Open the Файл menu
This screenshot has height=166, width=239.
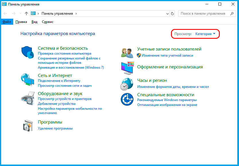7,22
